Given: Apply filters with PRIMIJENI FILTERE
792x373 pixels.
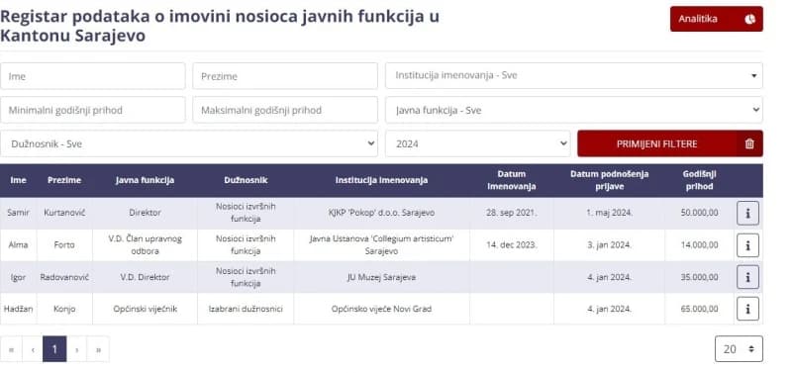Looking at the screenshot, I should pos(656,143).
